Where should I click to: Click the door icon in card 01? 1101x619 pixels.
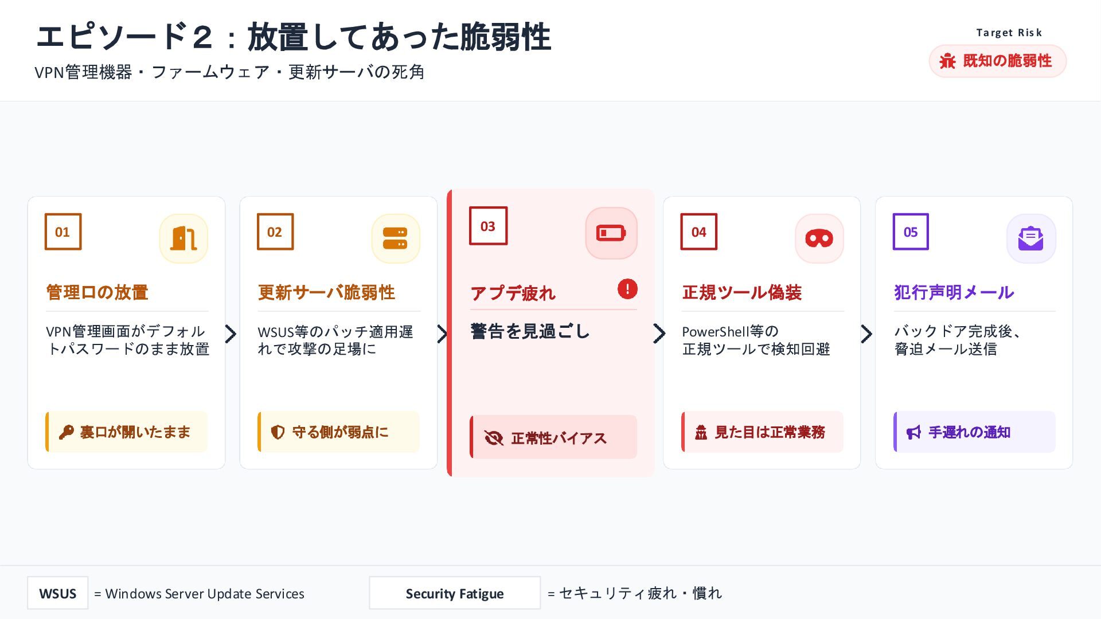click(x=183, y=238)
